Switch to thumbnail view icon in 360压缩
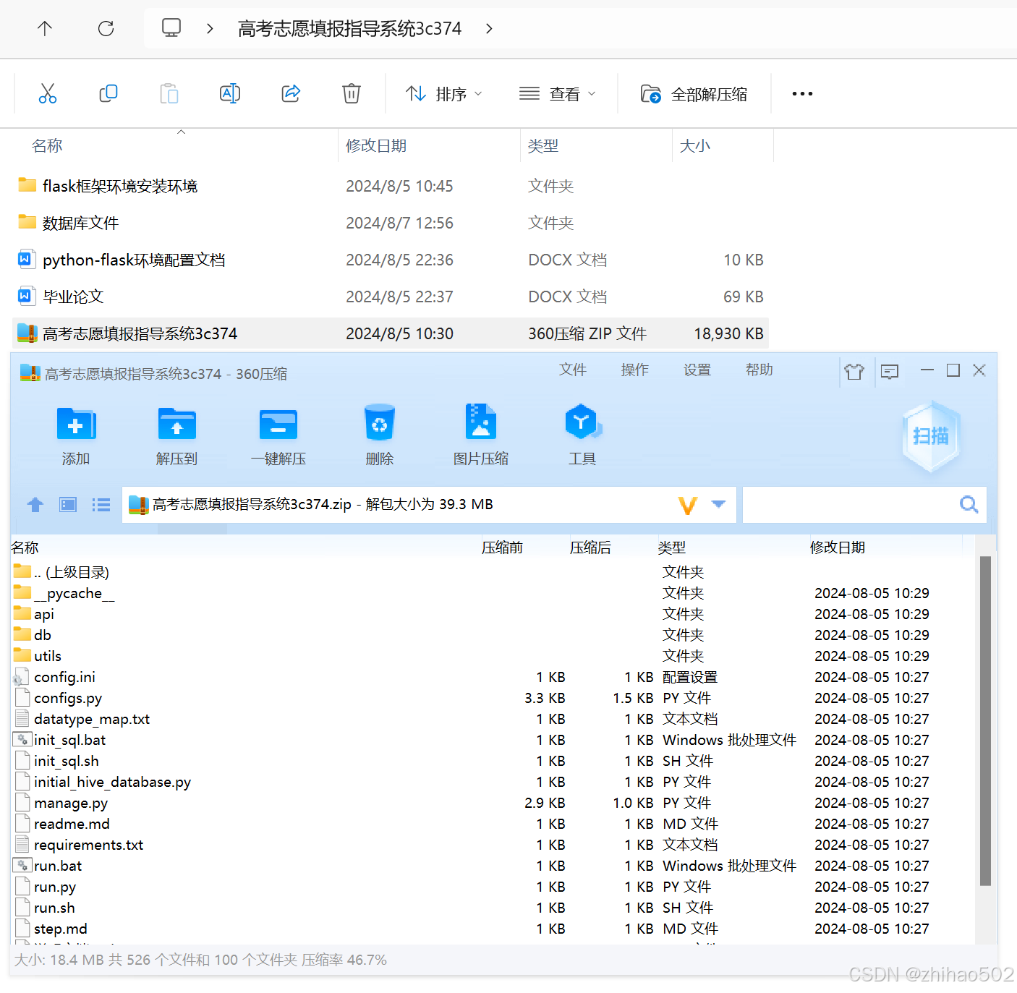Screen dimensions: 1017x993 (x=69, y=504)
